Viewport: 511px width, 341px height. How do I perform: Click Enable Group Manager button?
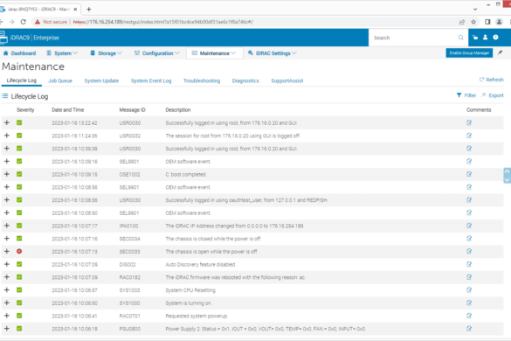[469, 52]
